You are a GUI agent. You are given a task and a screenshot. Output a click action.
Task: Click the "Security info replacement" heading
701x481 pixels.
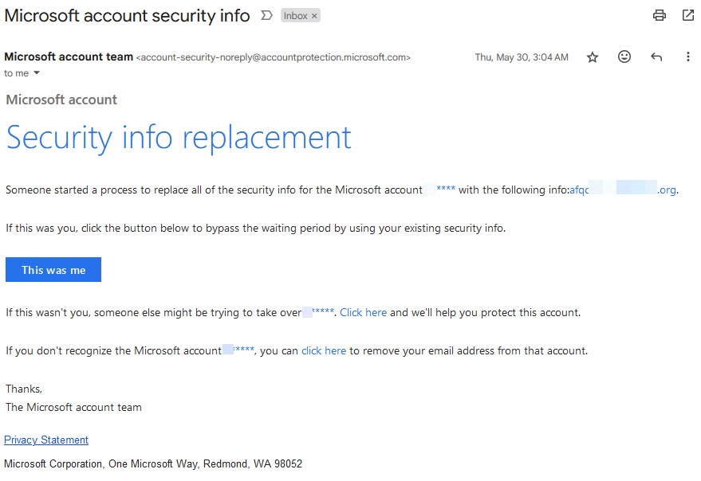tap(179, 138)
